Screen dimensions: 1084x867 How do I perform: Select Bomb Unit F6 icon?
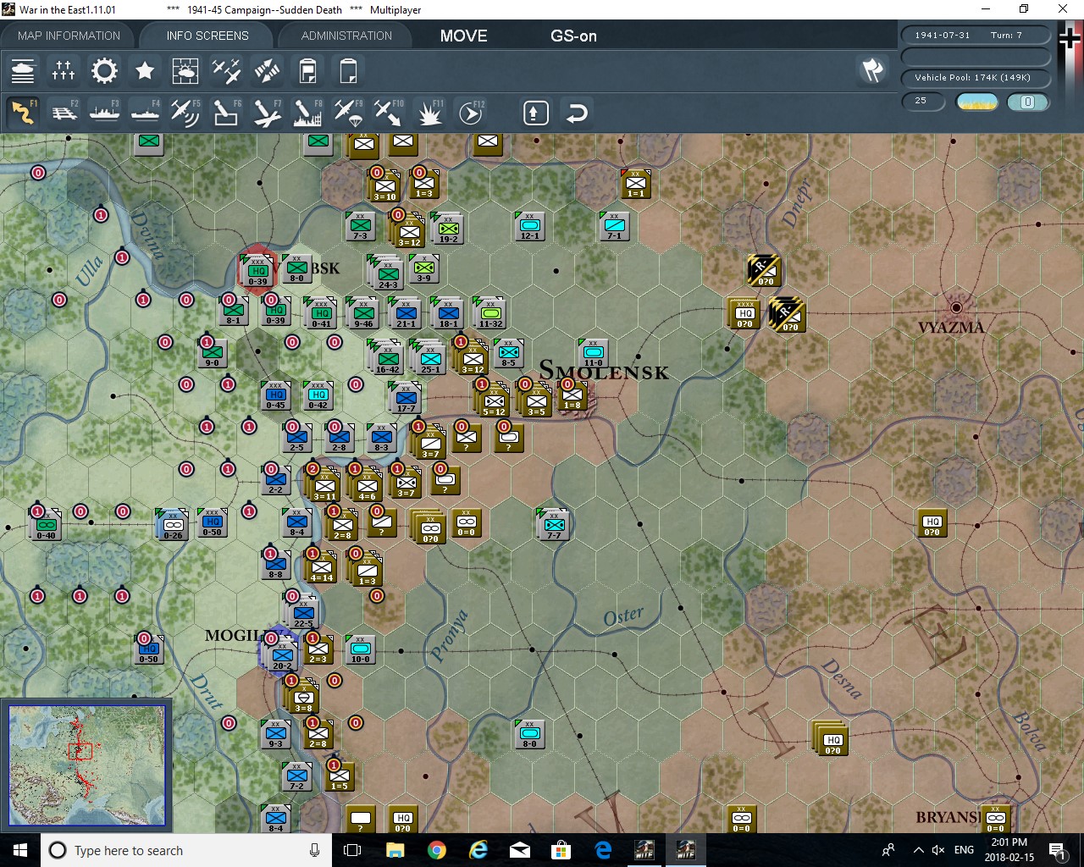point(226,112)
